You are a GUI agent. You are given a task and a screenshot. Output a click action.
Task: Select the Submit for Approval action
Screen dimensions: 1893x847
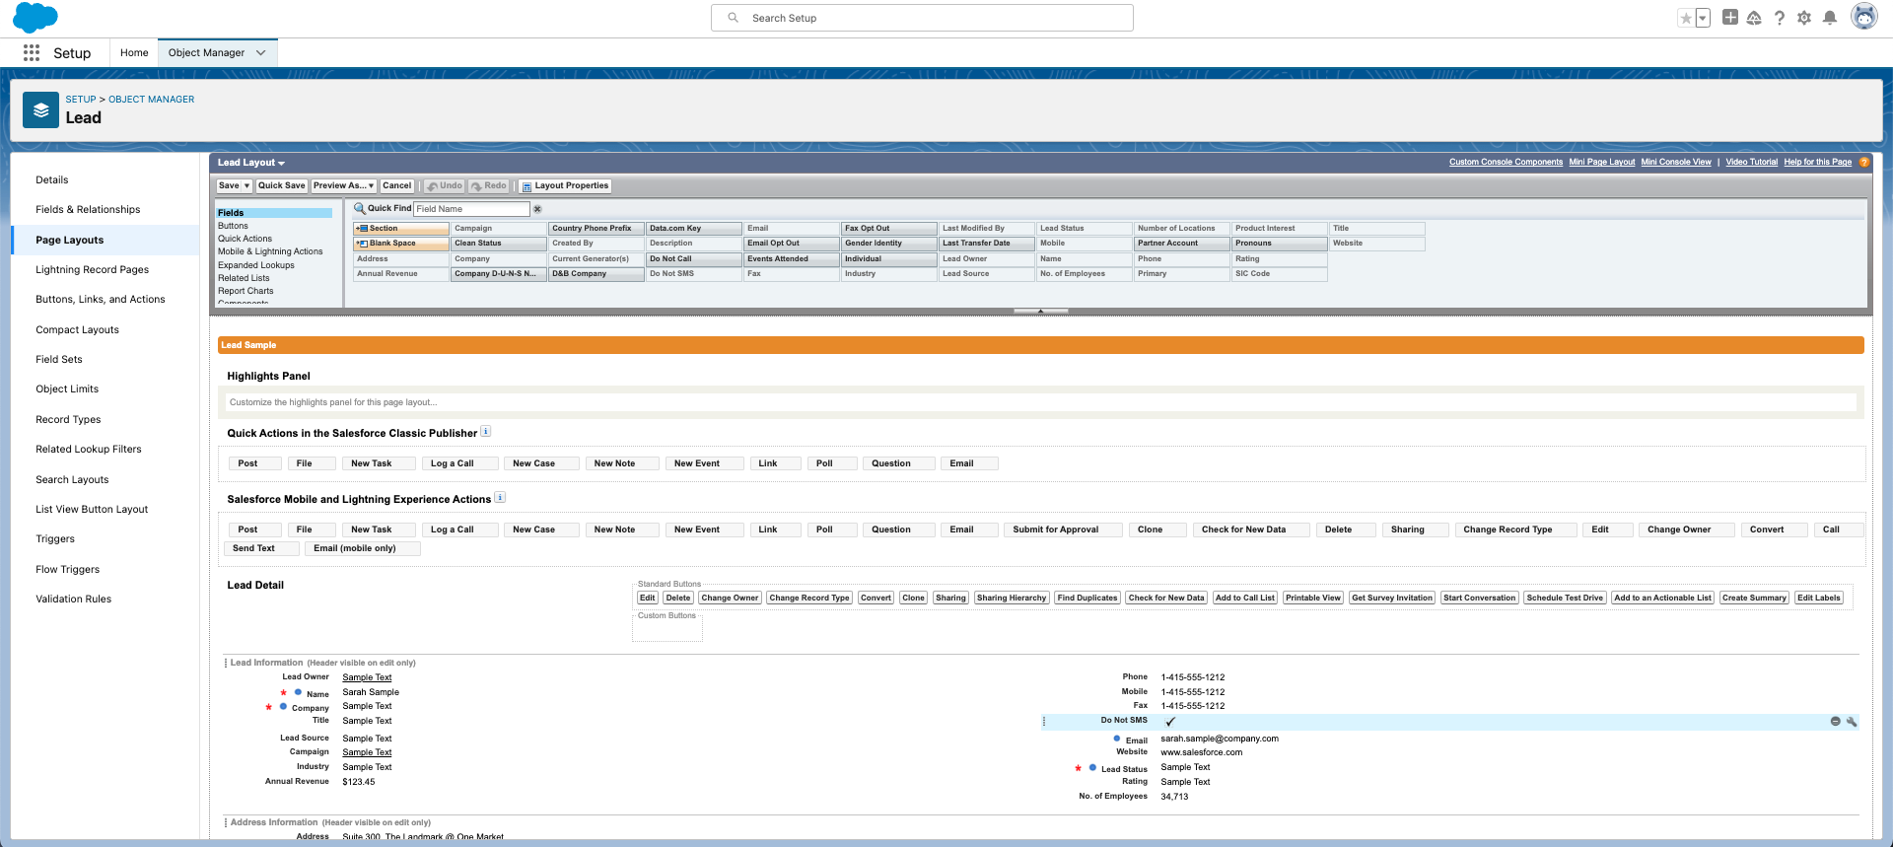pos(1064,530)
